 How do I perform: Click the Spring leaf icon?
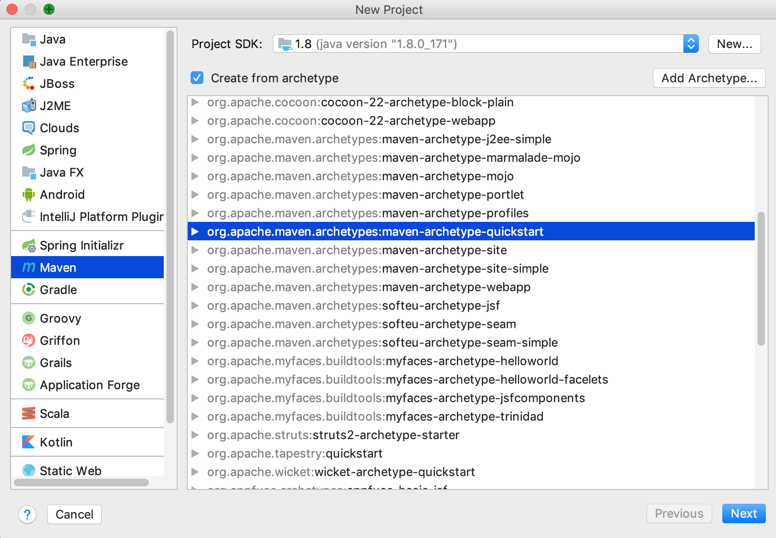point(29,150)
